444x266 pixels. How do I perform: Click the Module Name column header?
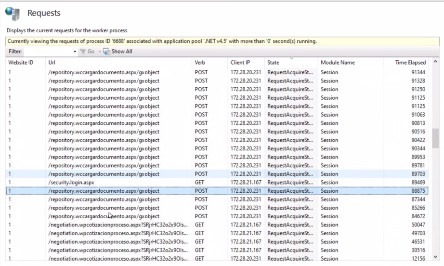338,63
